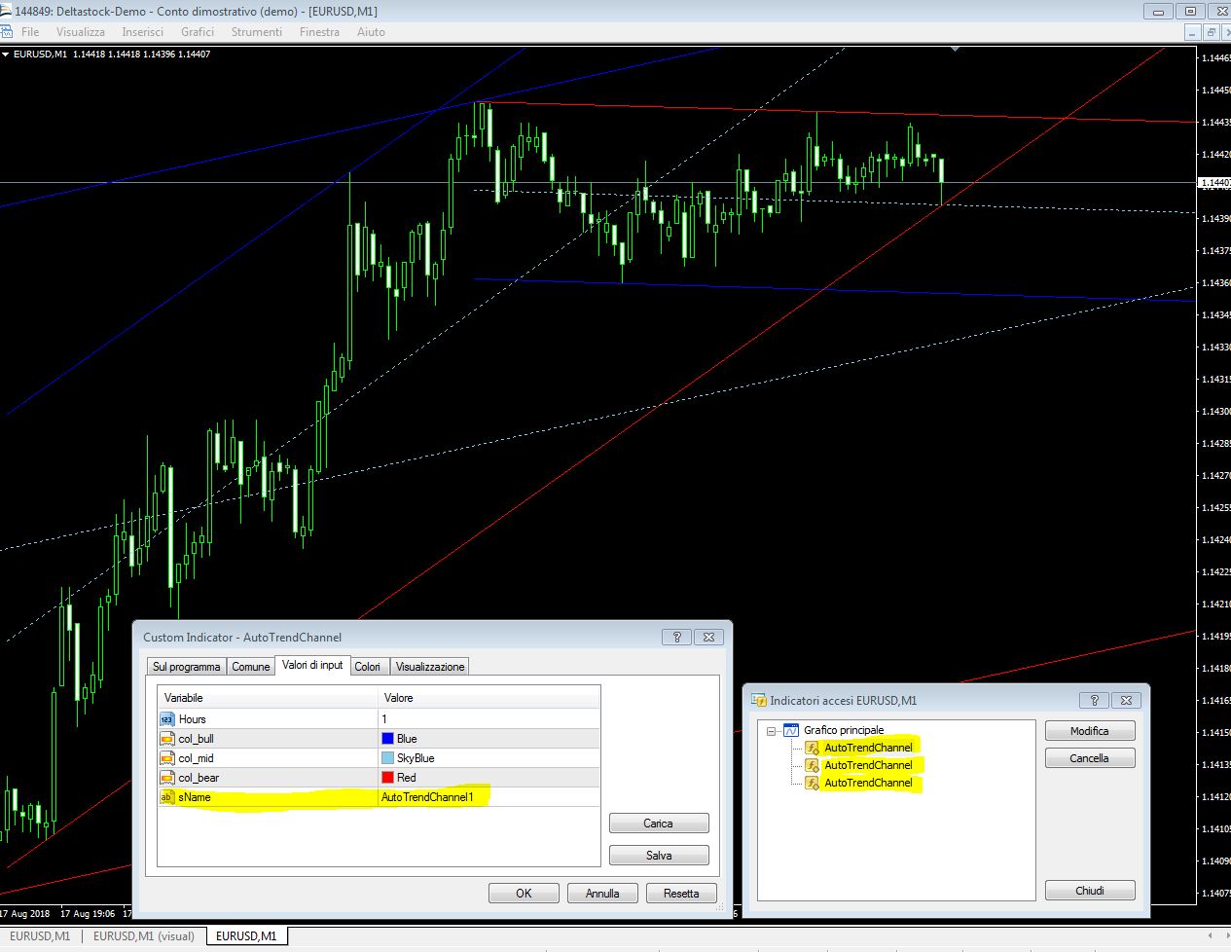Screen dimensions: 1231x952
Task: Click the Resetta button
Action: 681,894
